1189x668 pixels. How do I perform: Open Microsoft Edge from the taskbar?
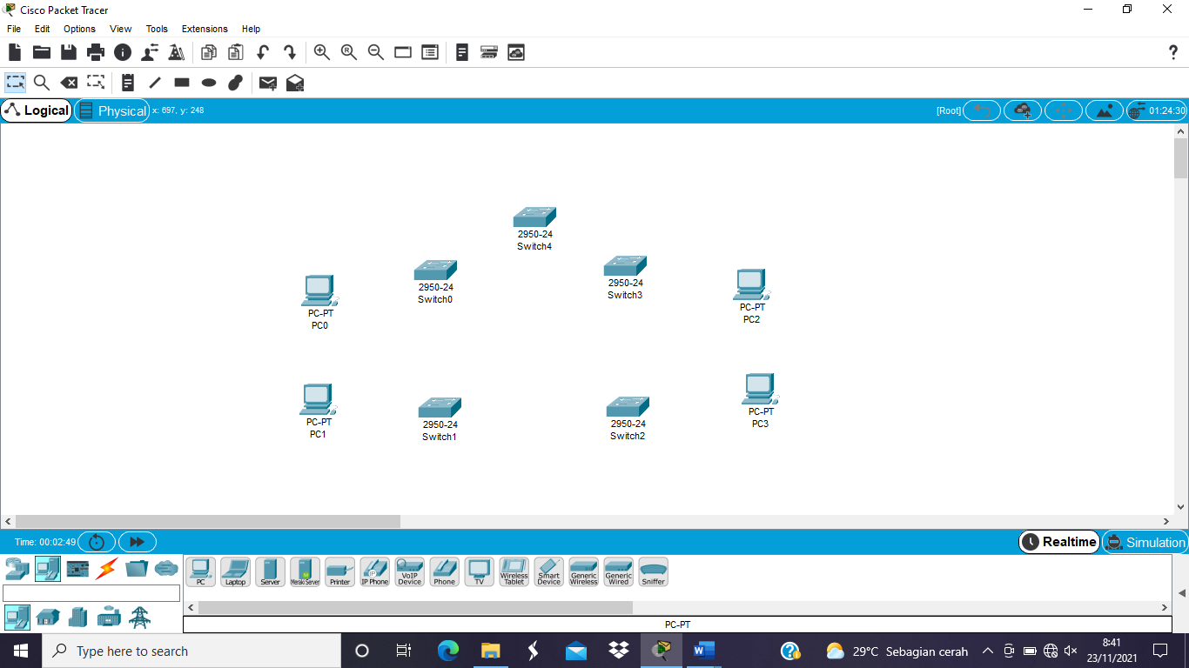pos(447,651)
